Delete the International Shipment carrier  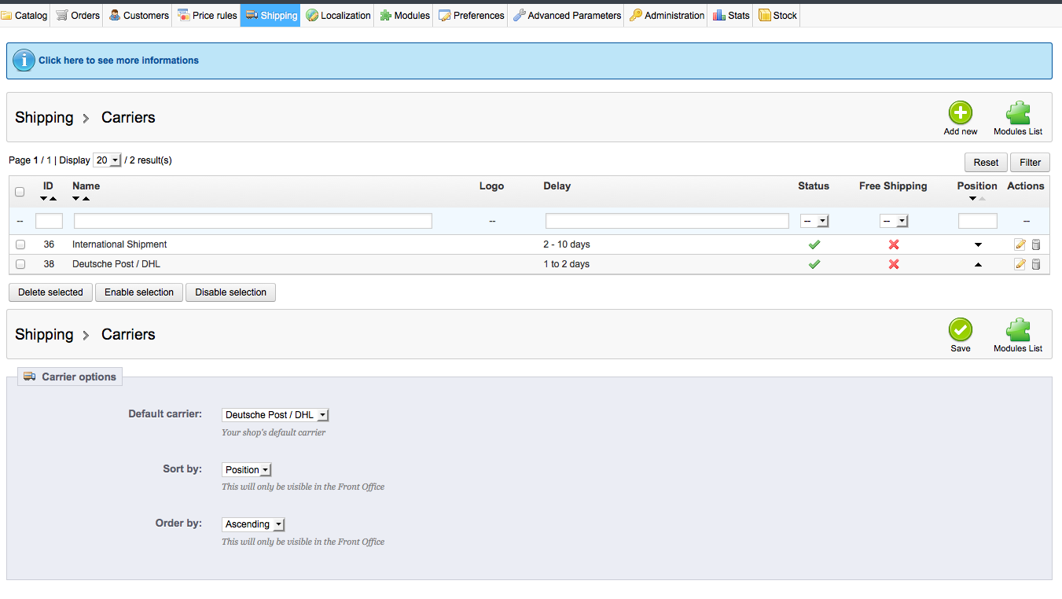(x=1036, y=244)
